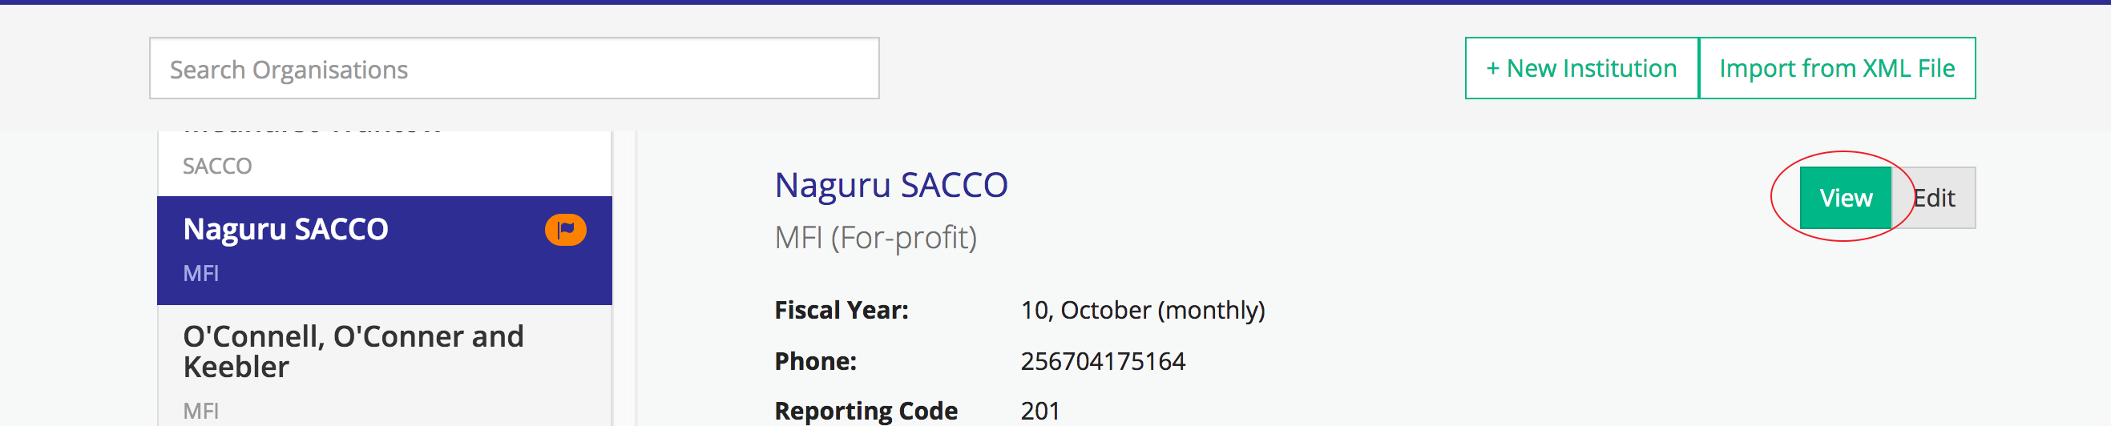Click the SACCO type label in the list
2111x426 pixels.
pos(217,167)
